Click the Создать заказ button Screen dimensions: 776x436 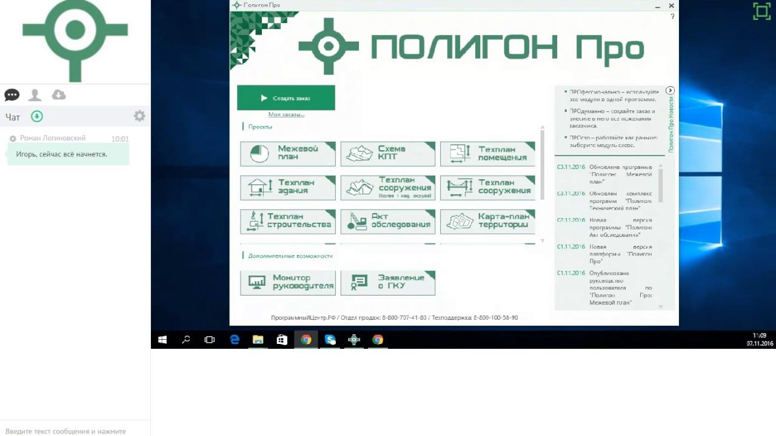pyautogui.click(x=286, y=98)
